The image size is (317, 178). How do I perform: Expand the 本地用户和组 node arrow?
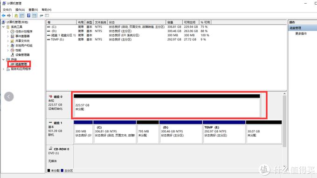click(8, 46)
